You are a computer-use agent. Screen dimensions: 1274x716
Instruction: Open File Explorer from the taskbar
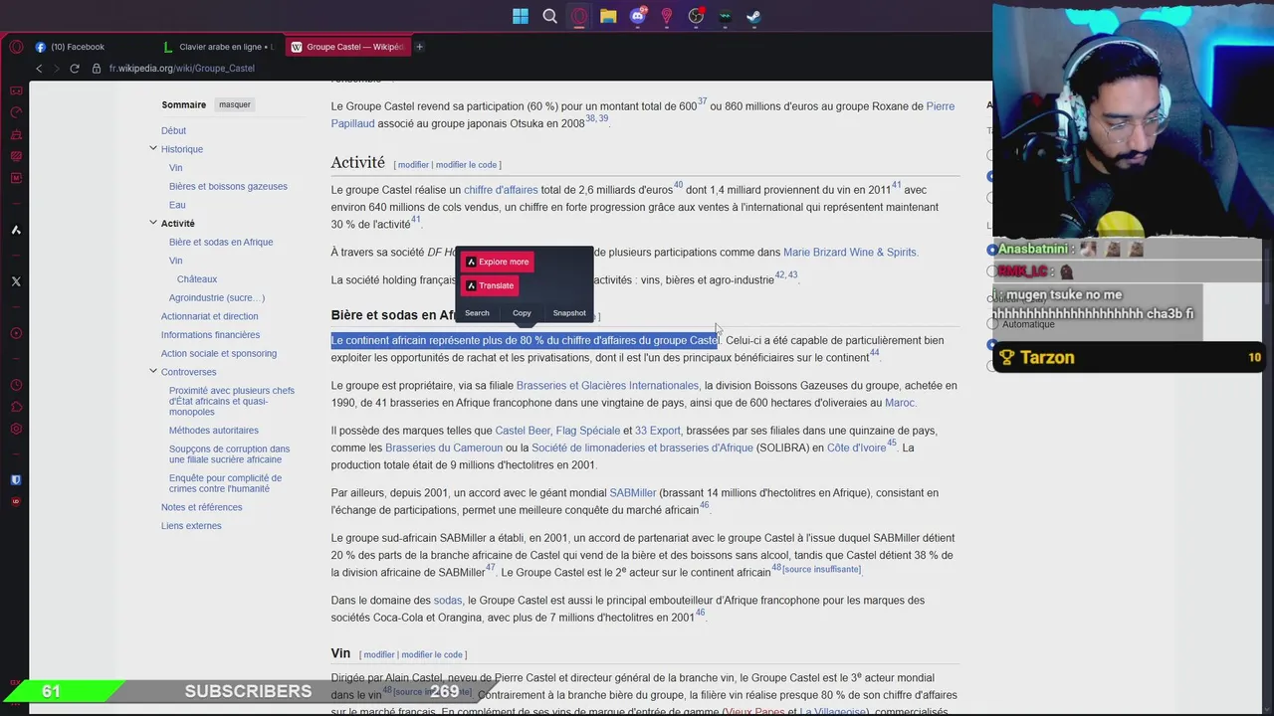(608, 16)
